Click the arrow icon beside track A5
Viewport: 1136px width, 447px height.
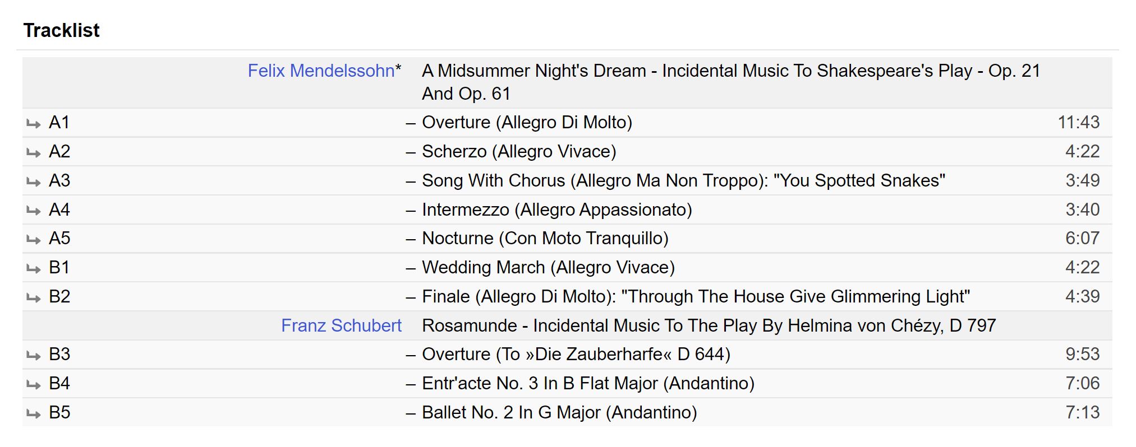[x=34, y=240]
